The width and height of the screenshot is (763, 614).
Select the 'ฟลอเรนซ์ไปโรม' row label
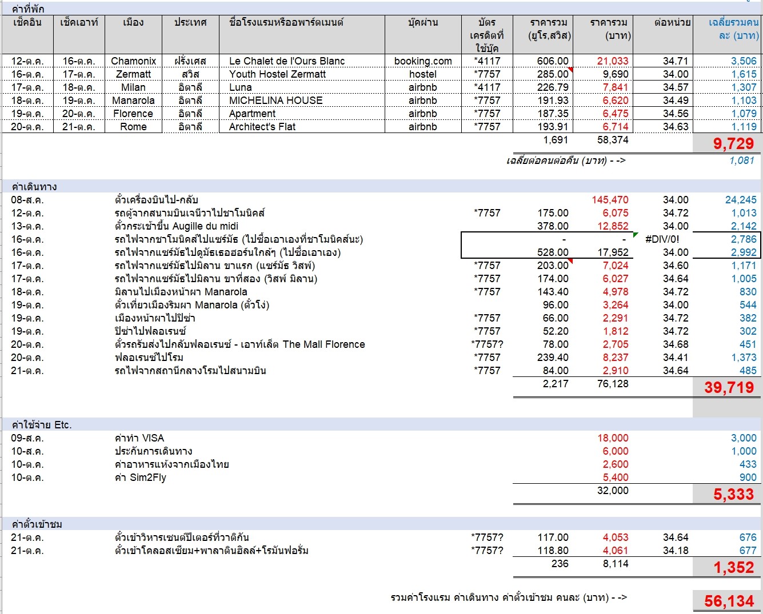pyautogui.click(x=149, y=358)
